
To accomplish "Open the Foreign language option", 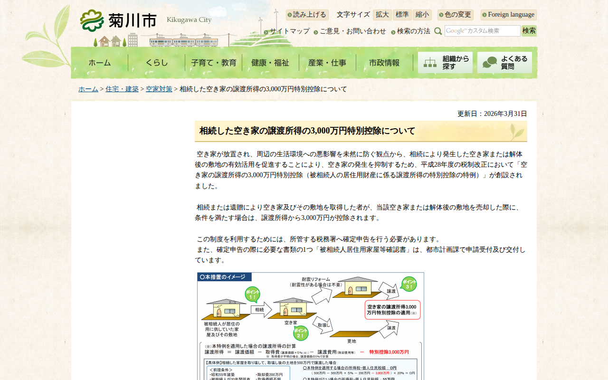I will click(508, 15).
